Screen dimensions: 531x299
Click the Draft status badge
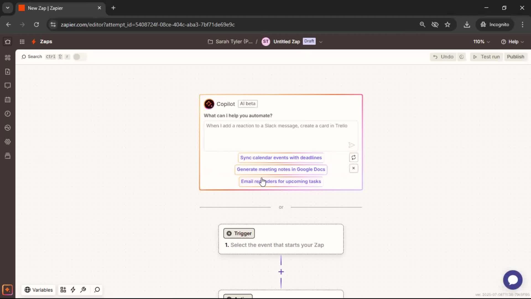pos(309,41)
